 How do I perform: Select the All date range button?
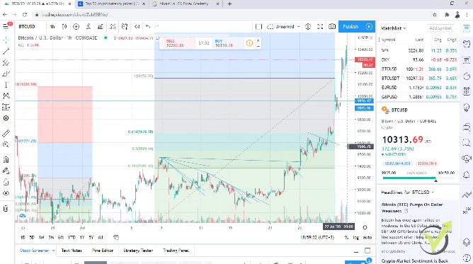[x=101, y=238]
